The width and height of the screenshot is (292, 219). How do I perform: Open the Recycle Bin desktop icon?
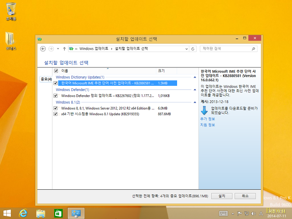click(x=11, y=11)
